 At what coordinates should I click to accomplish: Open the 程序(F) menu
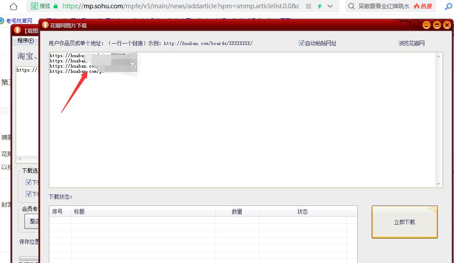25,40
